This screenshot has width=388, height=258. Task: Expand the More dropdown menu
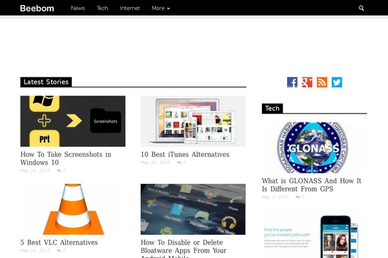tap(160, 8)
